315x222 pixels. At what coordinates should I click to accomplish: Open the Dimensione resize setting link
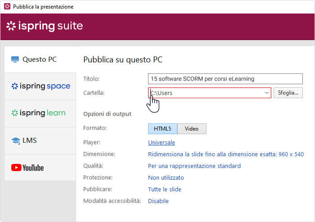[226, 154]
